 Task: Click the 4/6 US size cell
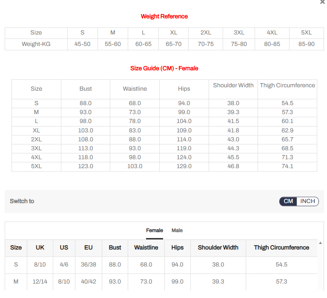(64, 264)
